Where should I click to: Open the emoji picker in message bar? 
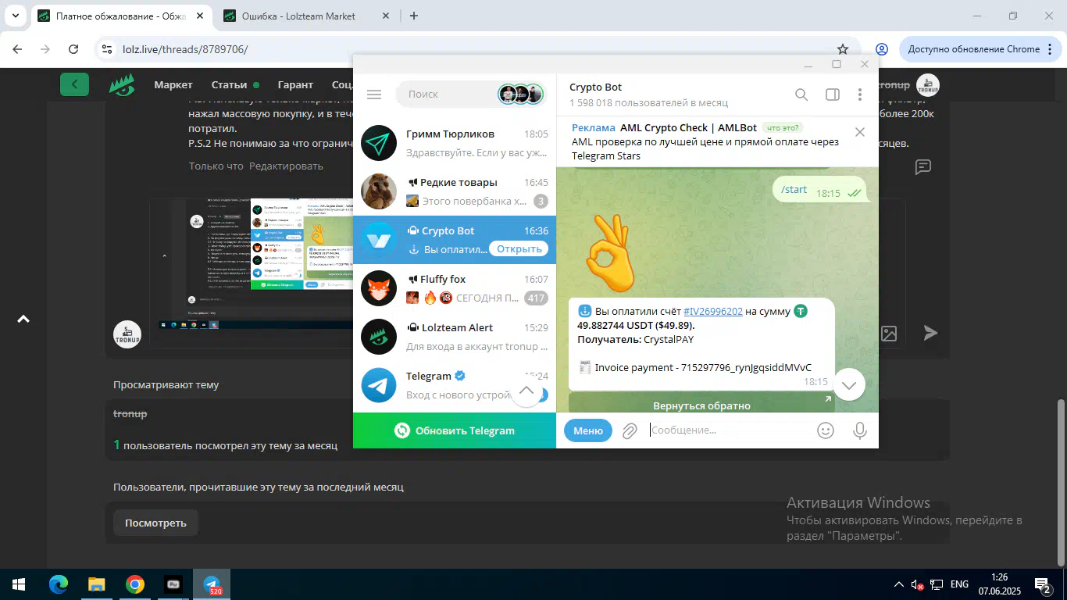pos(825,430)
